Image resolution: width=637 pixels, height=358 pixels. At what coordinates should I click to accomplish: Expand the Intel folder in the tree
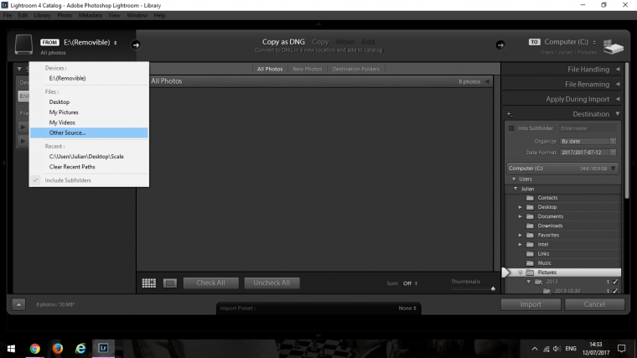click(520, 244)
